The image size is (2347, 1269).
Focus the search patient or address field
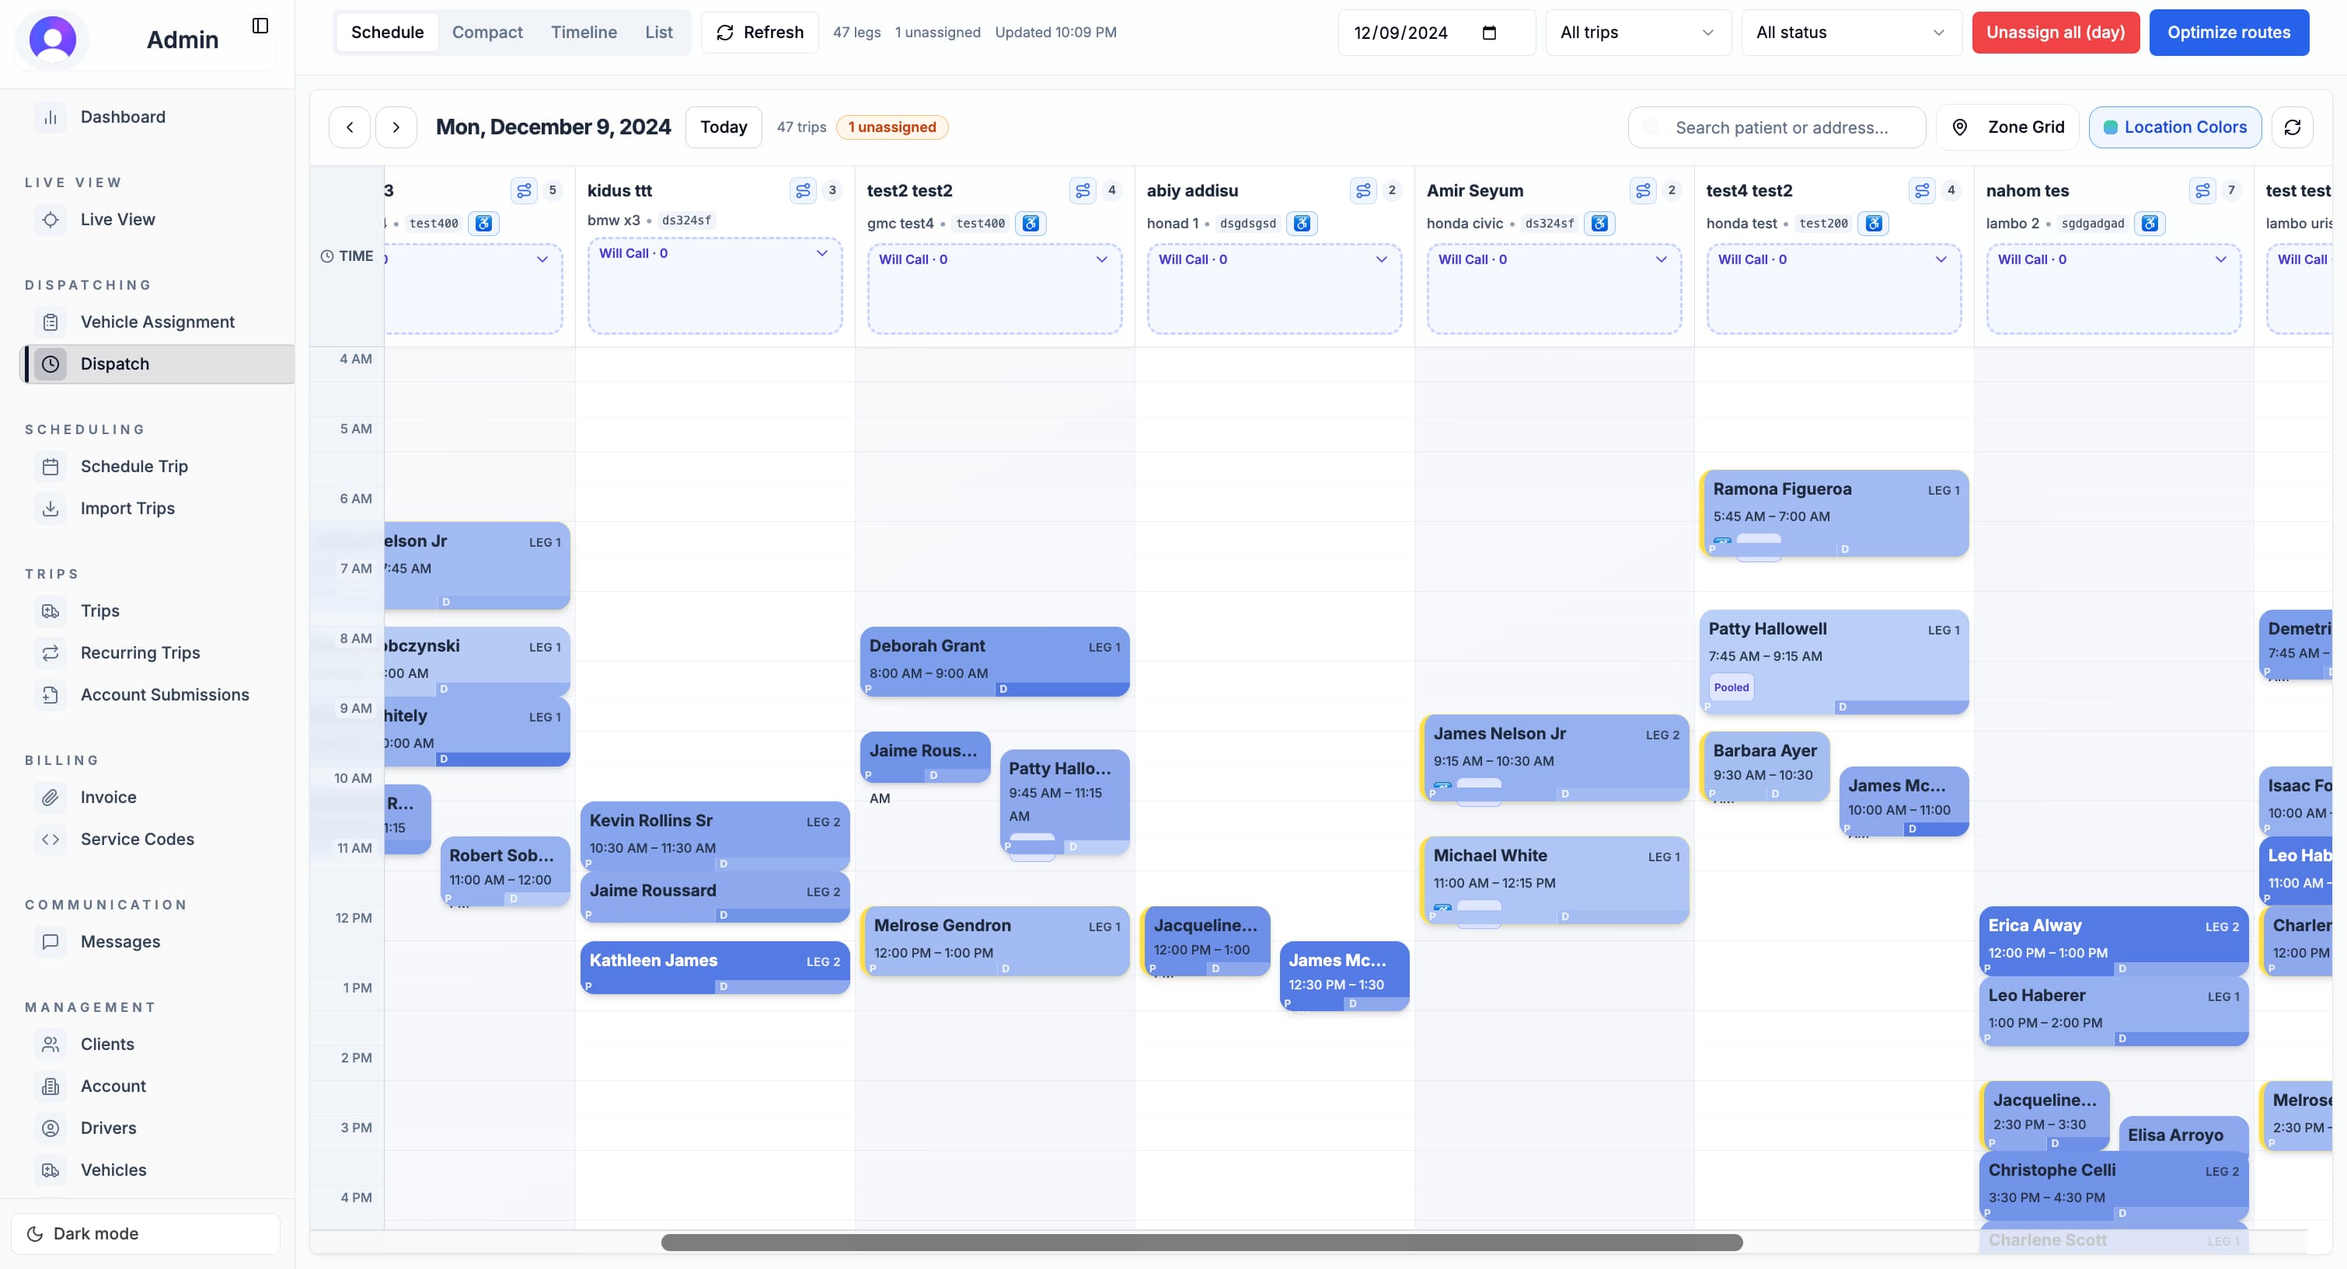point(1777,127)
